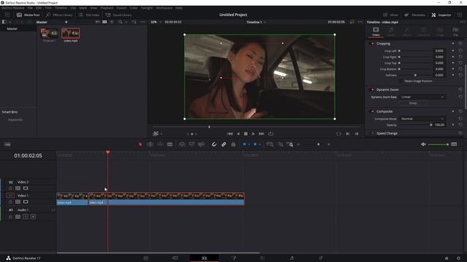Open the Playback menu
Screen dimensions: 467x262
[x=107, y=8]
